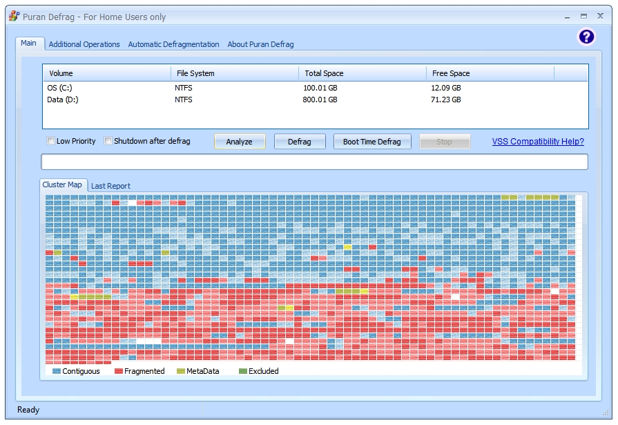Screen dimensions: 618x425
Task: Sort by the File System column header
Action: coord(235,73)
